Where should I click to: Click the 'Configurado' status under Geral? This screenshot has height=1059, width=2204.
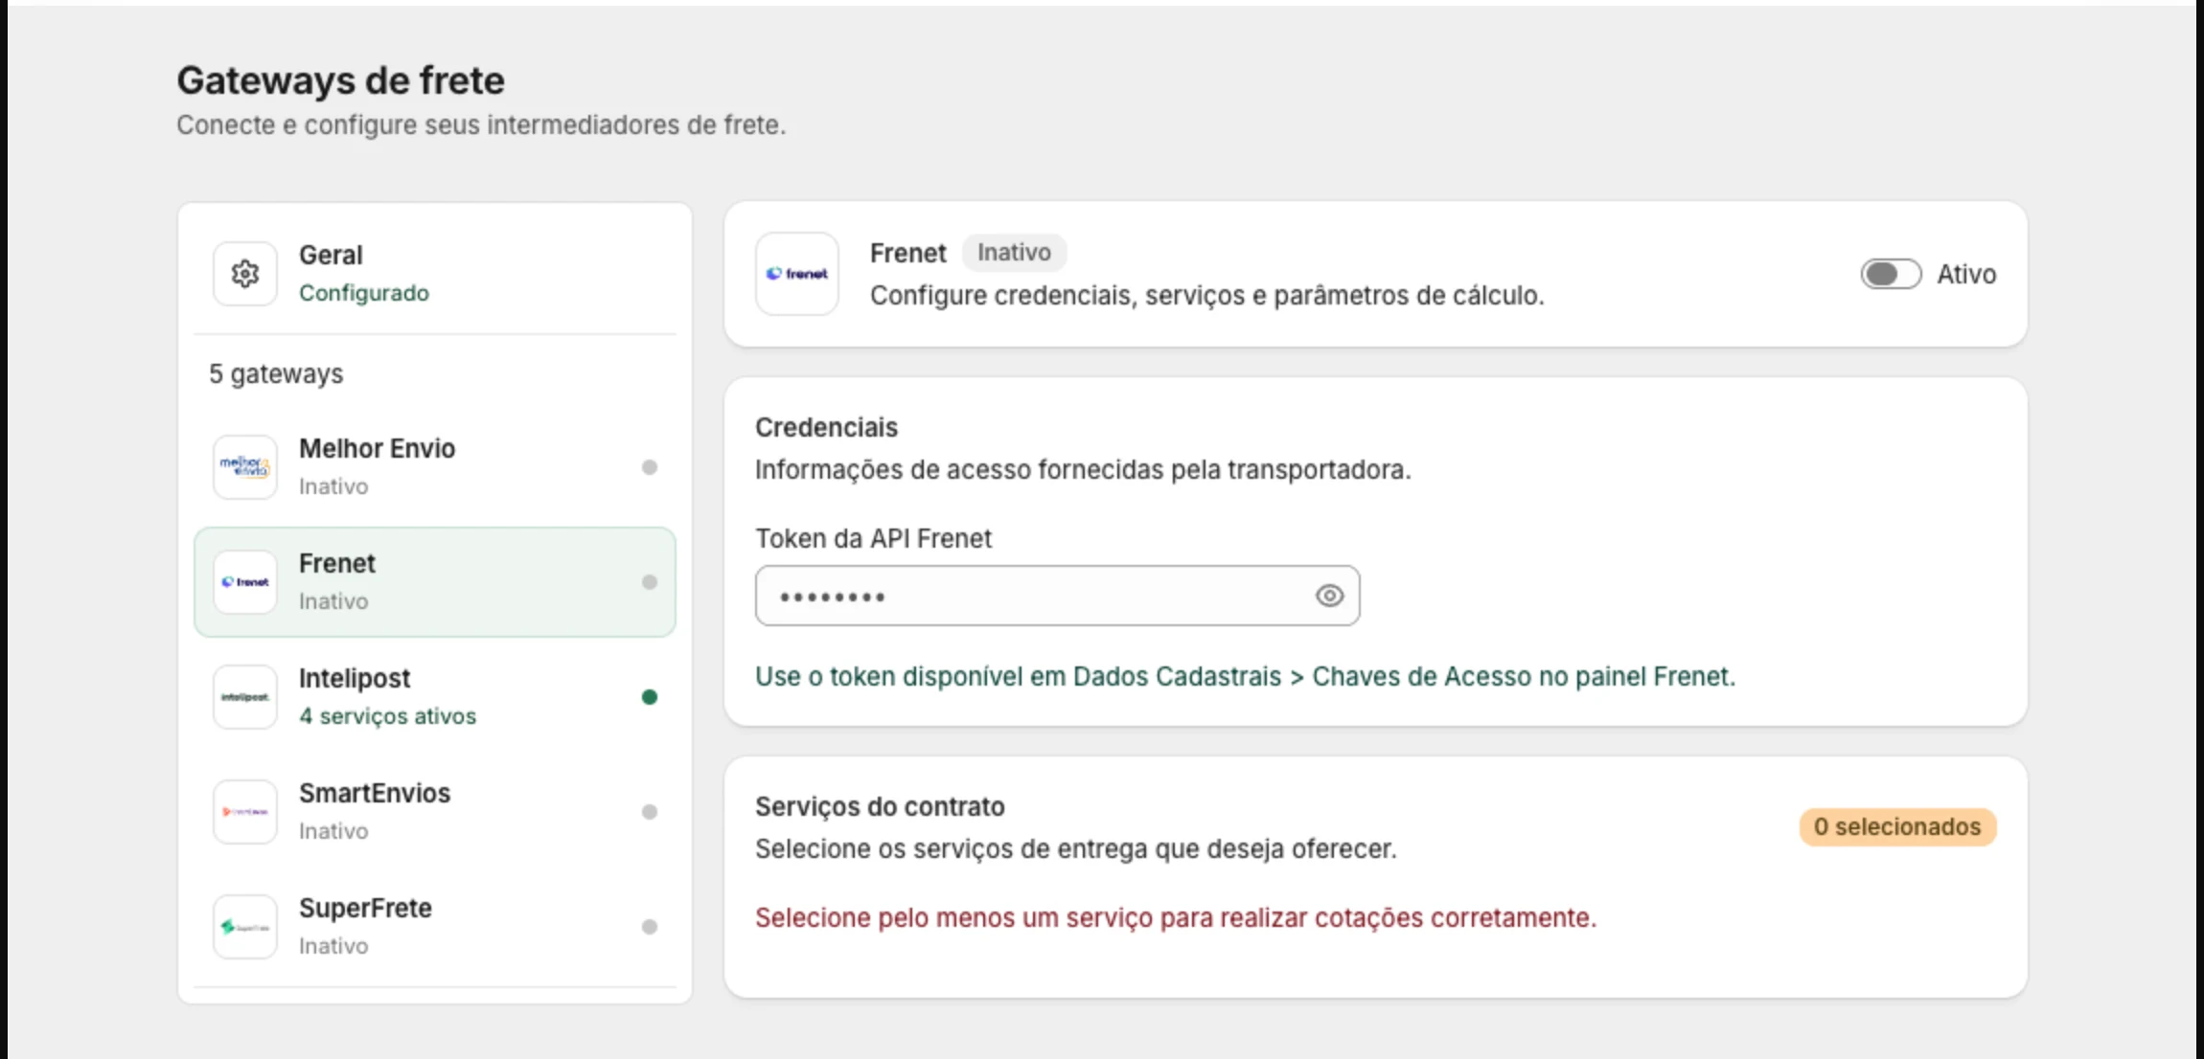(x=364, y=293)
